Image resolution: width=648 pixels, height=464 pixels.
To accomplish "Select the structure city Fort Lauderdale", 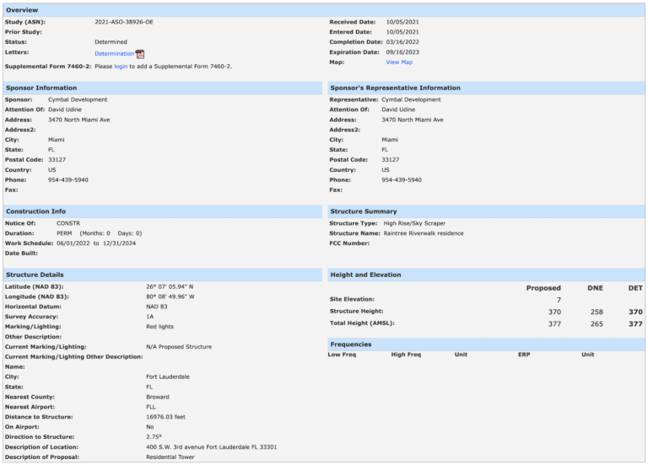I will tap(168, 376).
